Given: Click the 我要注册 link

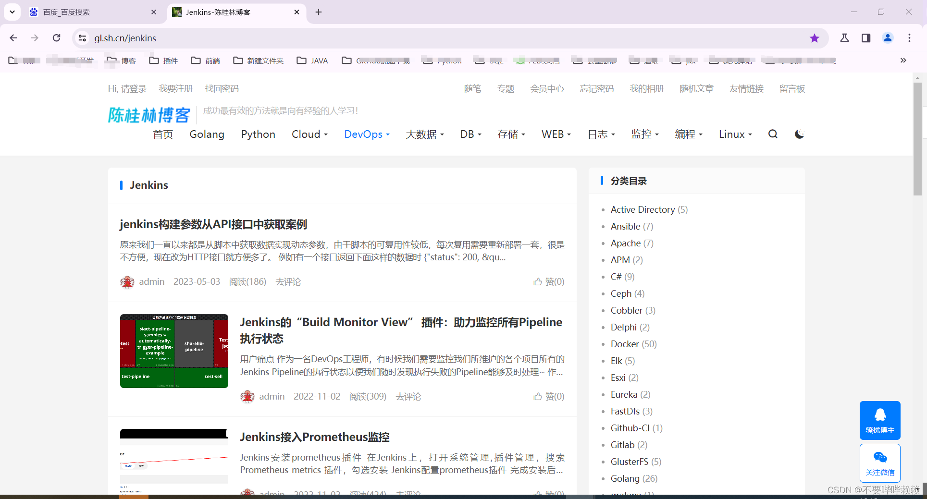Looking at the screenshot, I should [x=175, y=89].
